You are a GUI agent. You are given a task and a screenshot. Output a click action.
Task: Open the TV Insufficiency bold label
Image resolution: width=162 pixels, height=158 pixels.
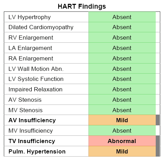[x=32, y=141]
